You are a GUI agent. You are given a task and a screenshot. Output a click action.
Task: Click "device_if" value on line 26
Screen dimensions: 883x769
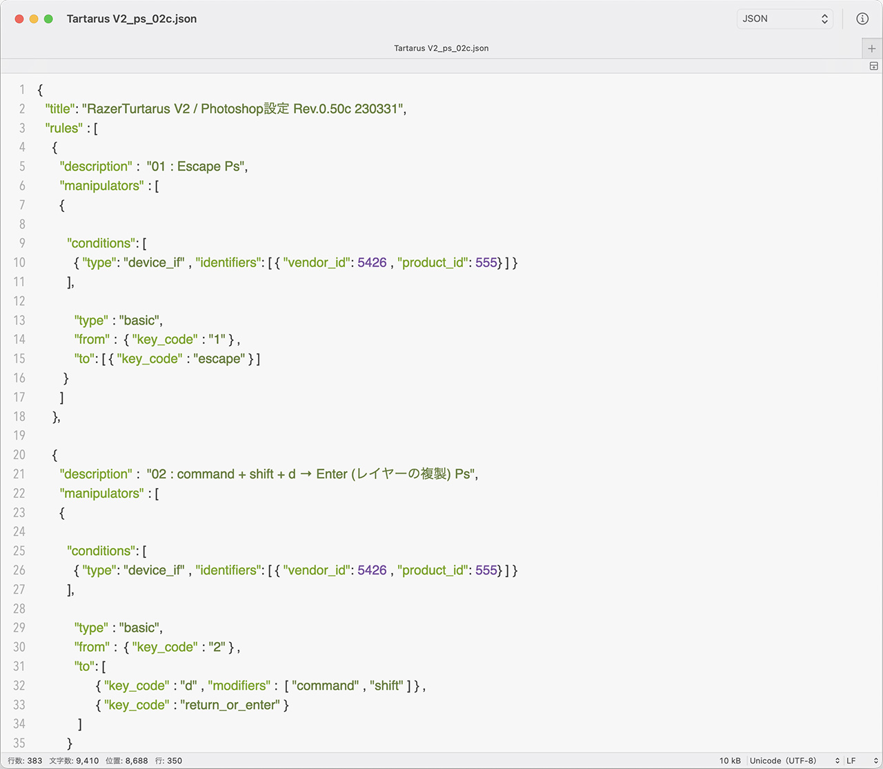[154, 570]
